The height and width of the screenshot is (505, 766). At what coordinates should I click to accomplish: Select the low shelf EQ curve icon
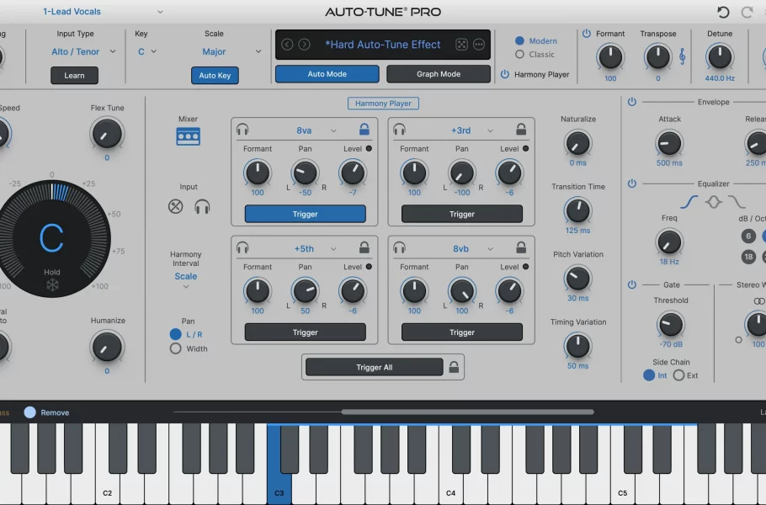click(689, 202)
